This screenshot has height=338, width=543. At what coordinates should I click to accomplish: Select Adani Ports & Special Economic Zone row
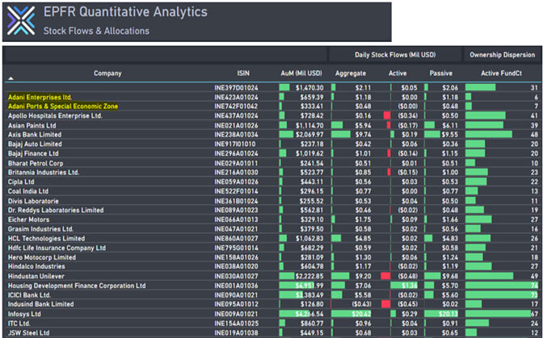[273, 106]
